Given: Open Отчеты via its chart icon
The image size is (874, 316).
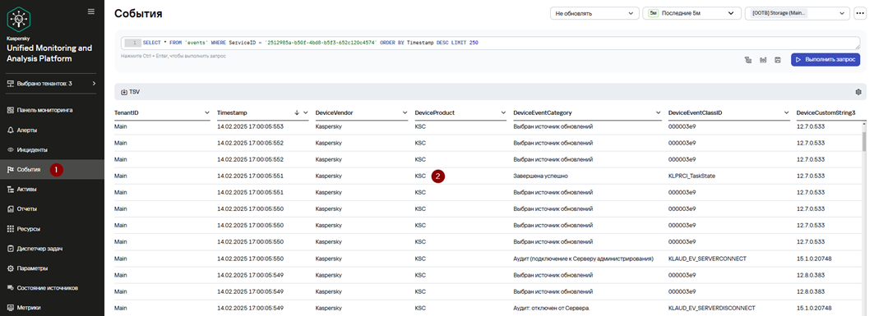Looking at the screenshot, I should 10,209.
